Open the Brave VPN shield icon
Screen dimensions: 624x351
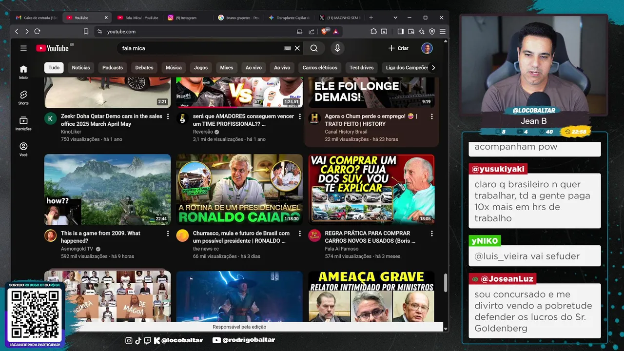click(x=432, y=31)
